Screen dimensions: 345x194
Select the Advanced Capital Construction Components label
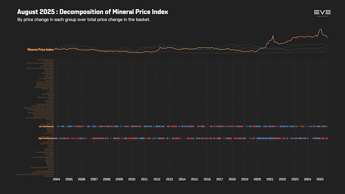coord(35,174)
